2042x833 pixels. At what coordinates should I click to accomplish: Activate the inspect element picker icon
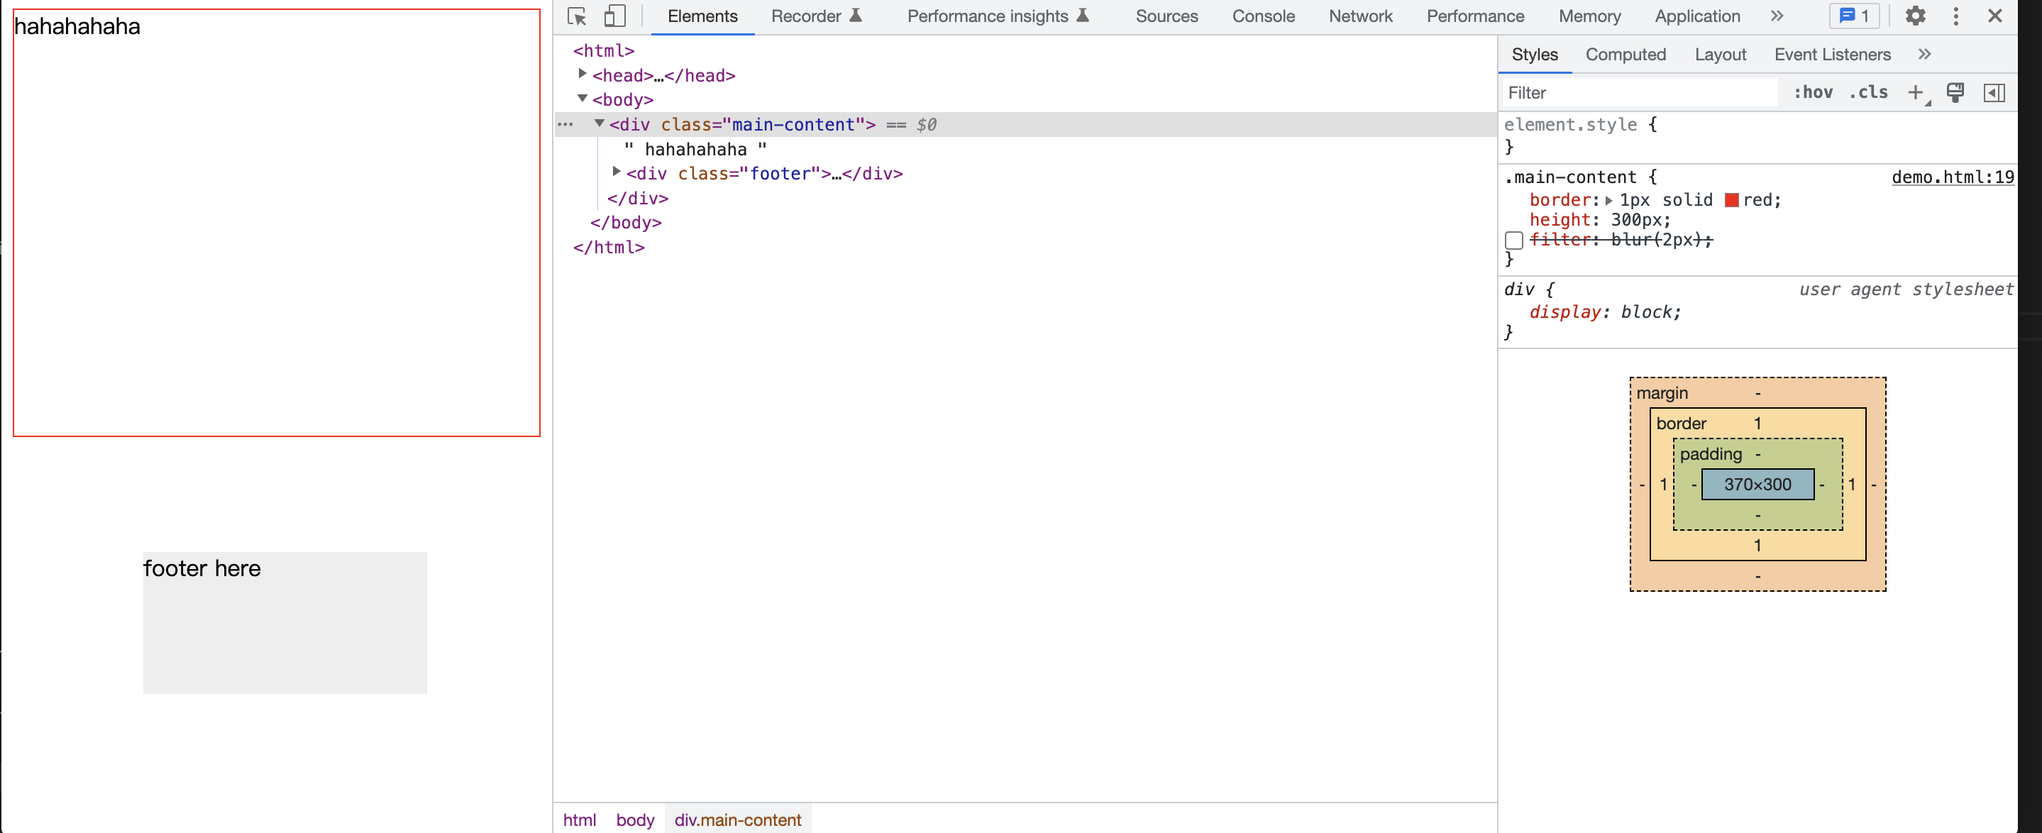tap(576, 16)
